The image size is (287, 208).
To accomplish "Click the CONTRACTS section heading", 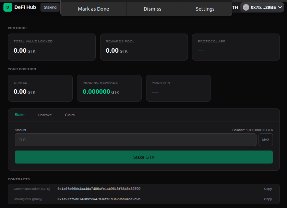I will tap(19, 179).
